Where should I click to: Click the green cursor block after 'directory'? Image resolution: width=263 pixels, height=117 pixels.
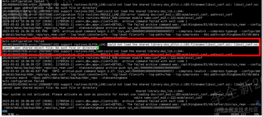[98, 48]
